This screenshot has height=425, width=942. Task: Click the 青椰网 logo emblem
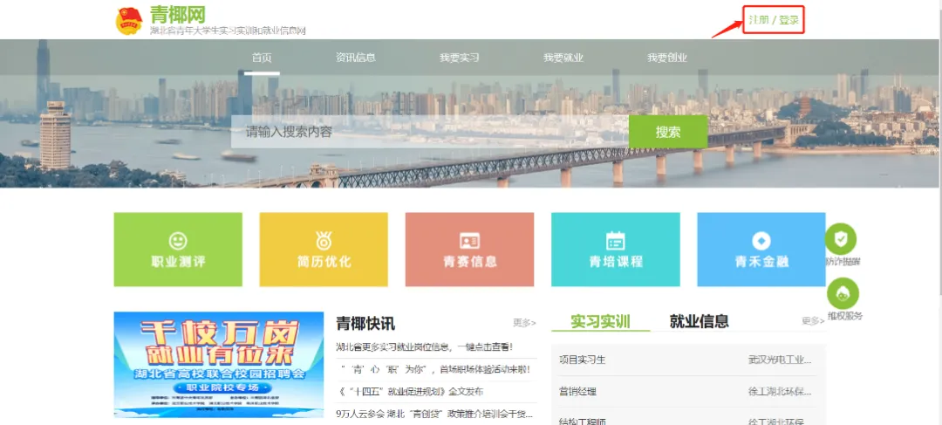click(x=128, y=21)
